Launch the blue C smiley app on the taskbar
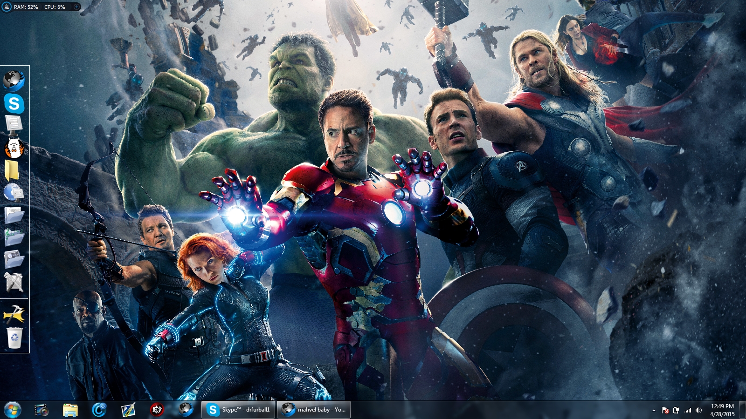 click(x=99, y=410)
